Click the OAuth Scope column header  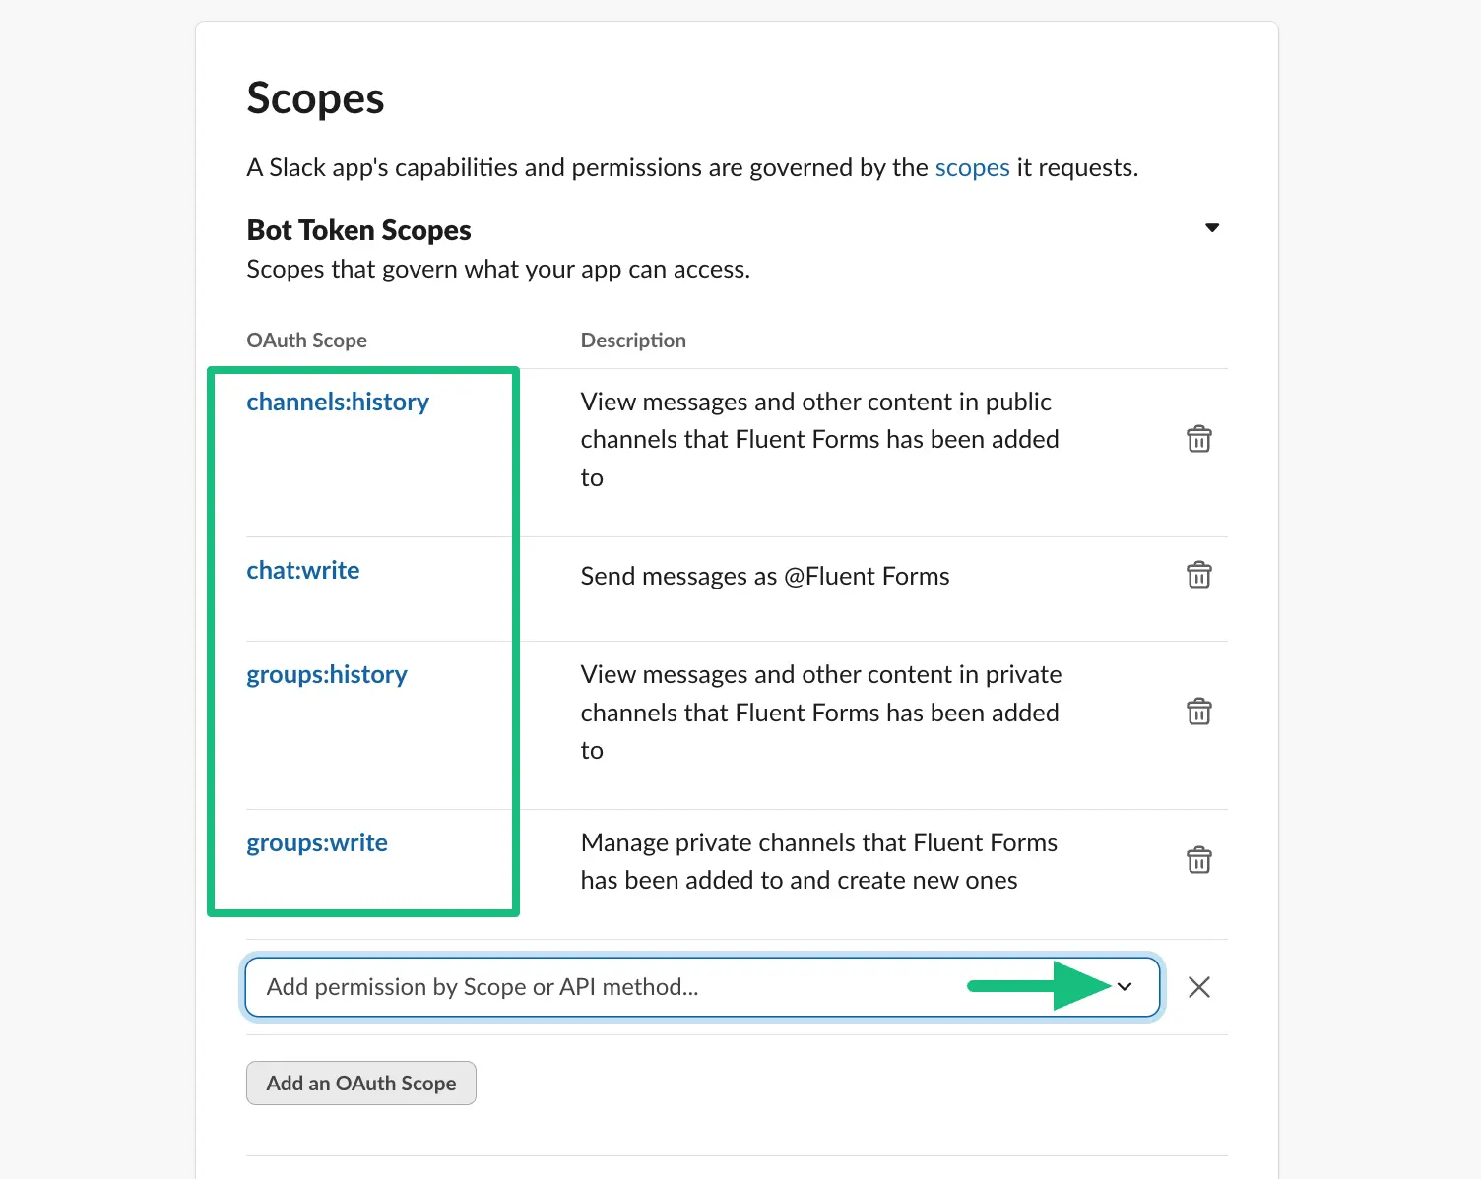tap(306, 340)
